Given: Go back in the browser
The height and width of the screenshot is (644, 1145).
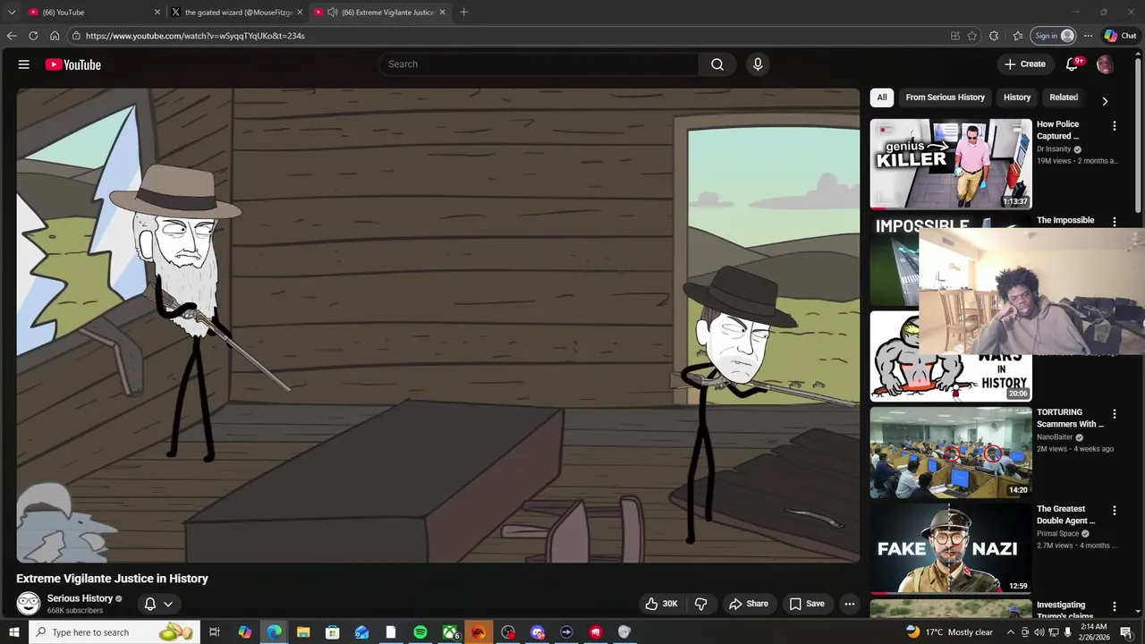Looking at the screenshot, I should (12, 36).
